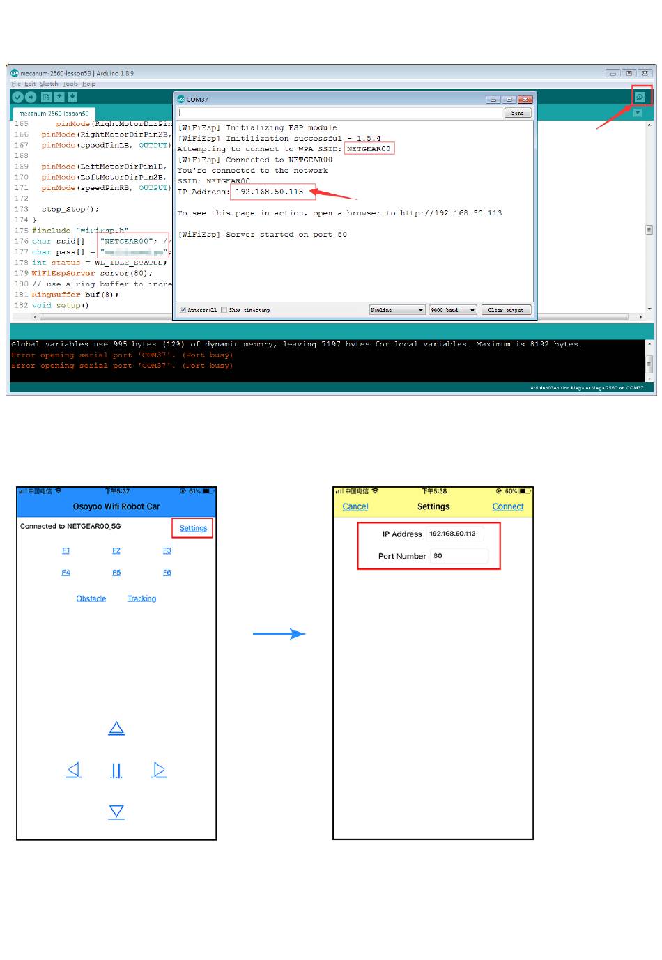Open Settings link in Osoyoo app
This screenshot has height=960, width=662.
tap(193, 528)
